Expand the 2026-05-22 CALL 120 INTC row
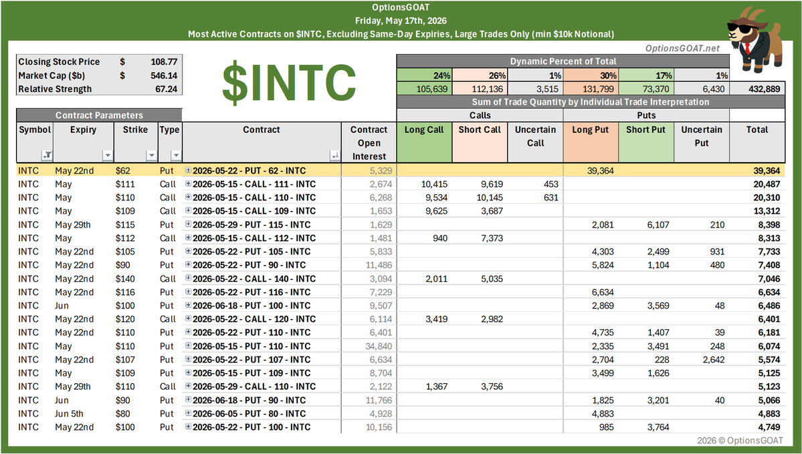The height and width of the screenshot is (454, 802). (x=188, y=318)
